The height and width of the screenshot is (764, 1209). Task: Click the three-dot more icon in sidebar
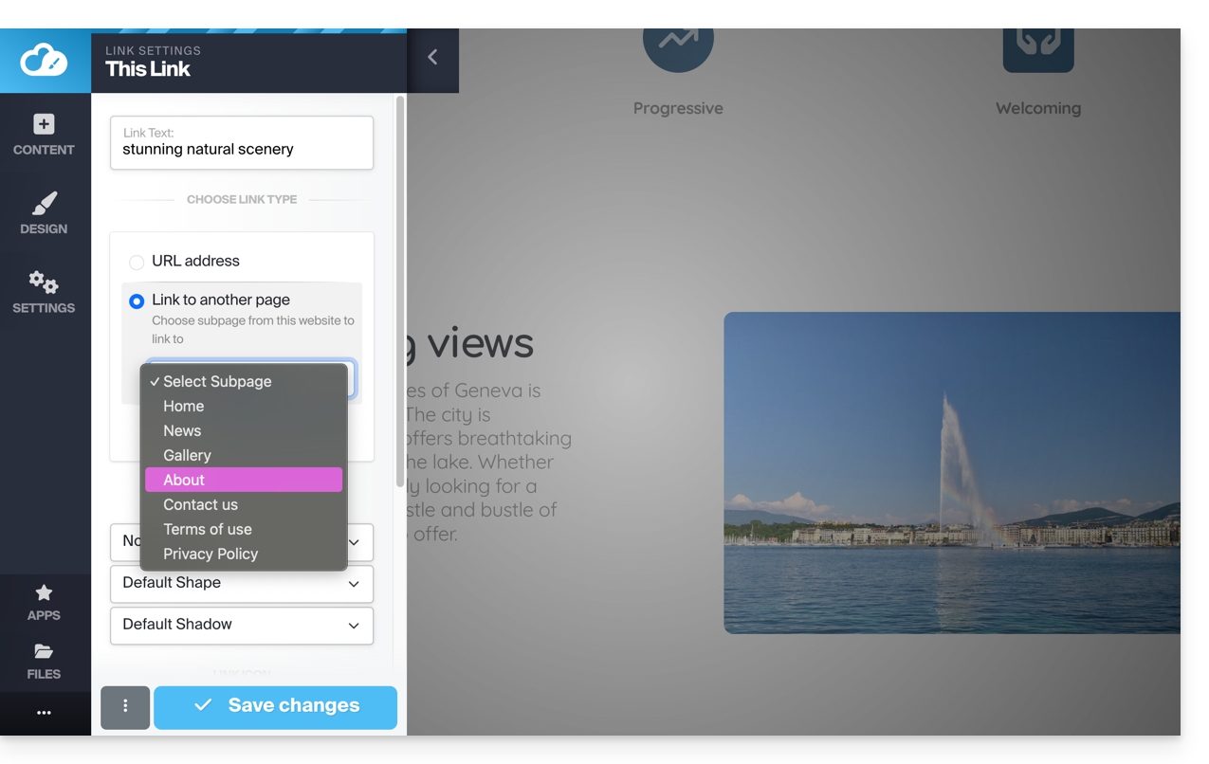44,713
